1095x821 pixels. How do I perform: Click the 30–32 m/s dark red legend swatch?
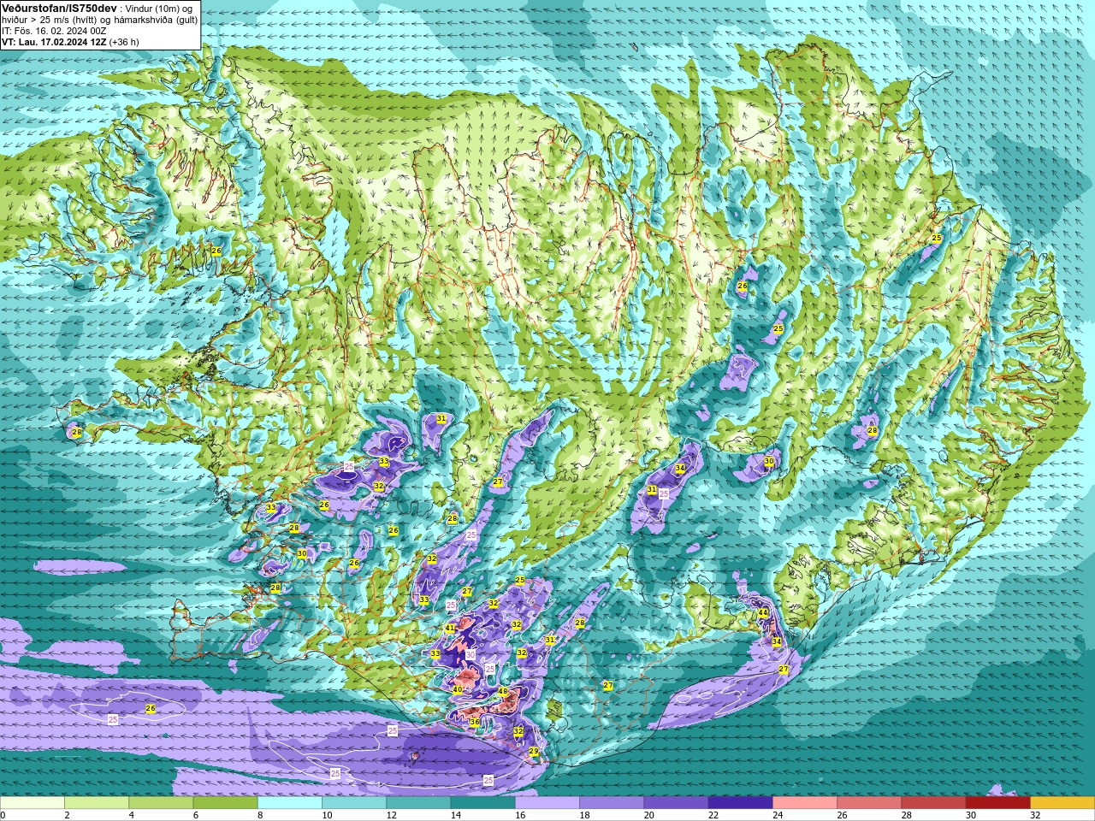(997, 803)
